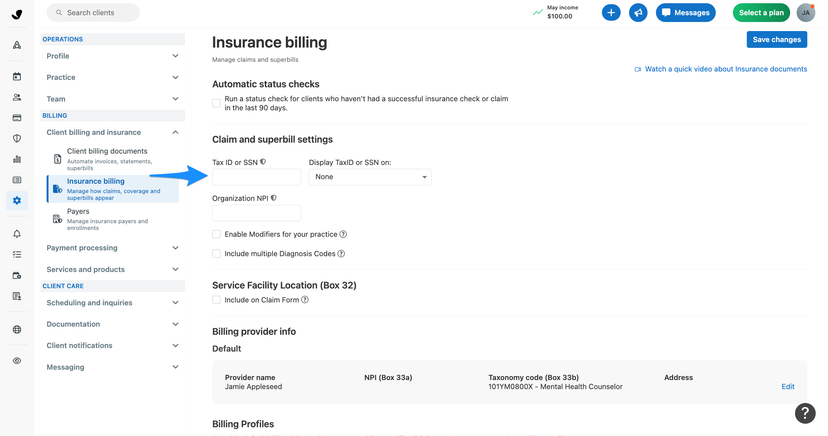828x436 pixels.
Task: Click the bird logo icon
Action: 17,14
